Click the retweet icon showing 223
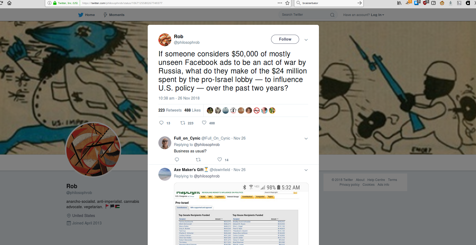476x245 pixels. coord(183,123)
